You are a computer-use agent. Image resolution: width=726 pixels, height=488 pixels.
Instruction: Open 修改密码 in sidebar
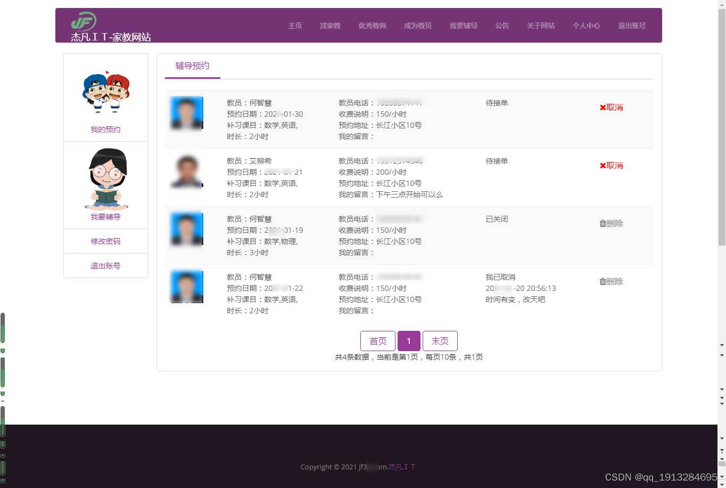click(x=105, y=241)
